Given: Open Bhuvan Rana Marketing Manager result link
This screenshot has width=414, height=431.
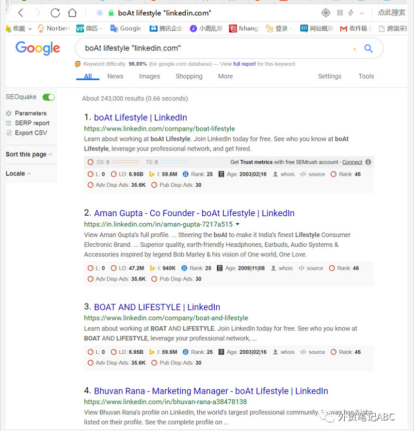Looking at the screenshot, I should pos(211,391).
